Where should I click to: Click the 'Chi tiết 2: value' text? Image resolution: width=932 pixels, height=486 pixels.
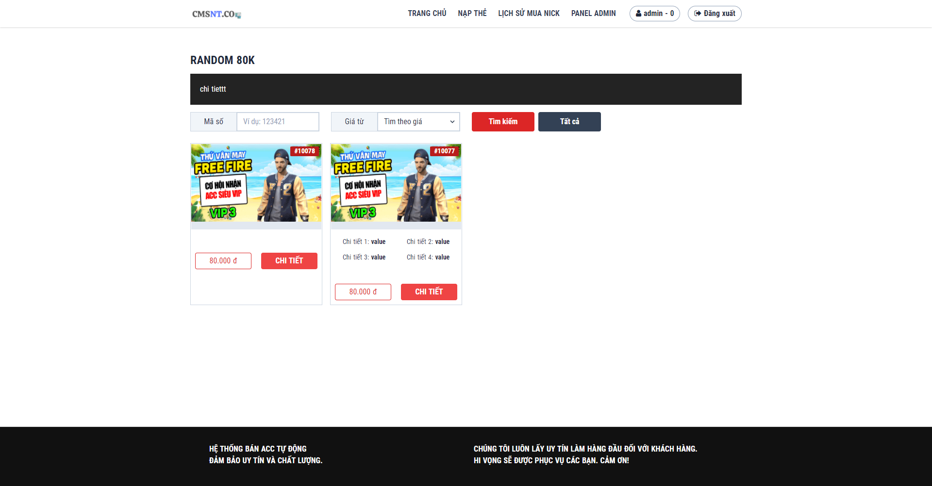click(x=428, y=242)
